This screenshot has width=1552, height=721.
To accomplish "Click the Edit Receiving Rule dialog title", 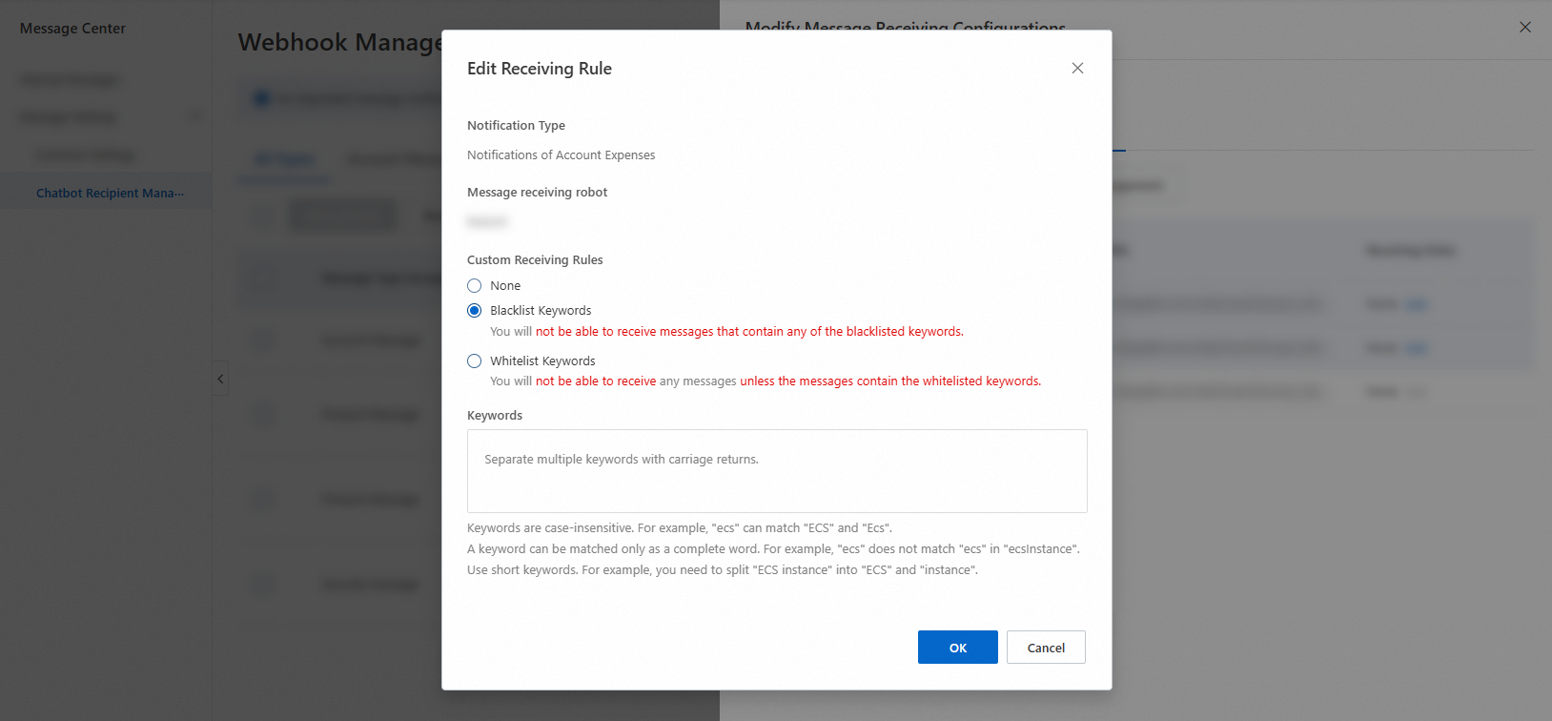I will click(540, 69).
